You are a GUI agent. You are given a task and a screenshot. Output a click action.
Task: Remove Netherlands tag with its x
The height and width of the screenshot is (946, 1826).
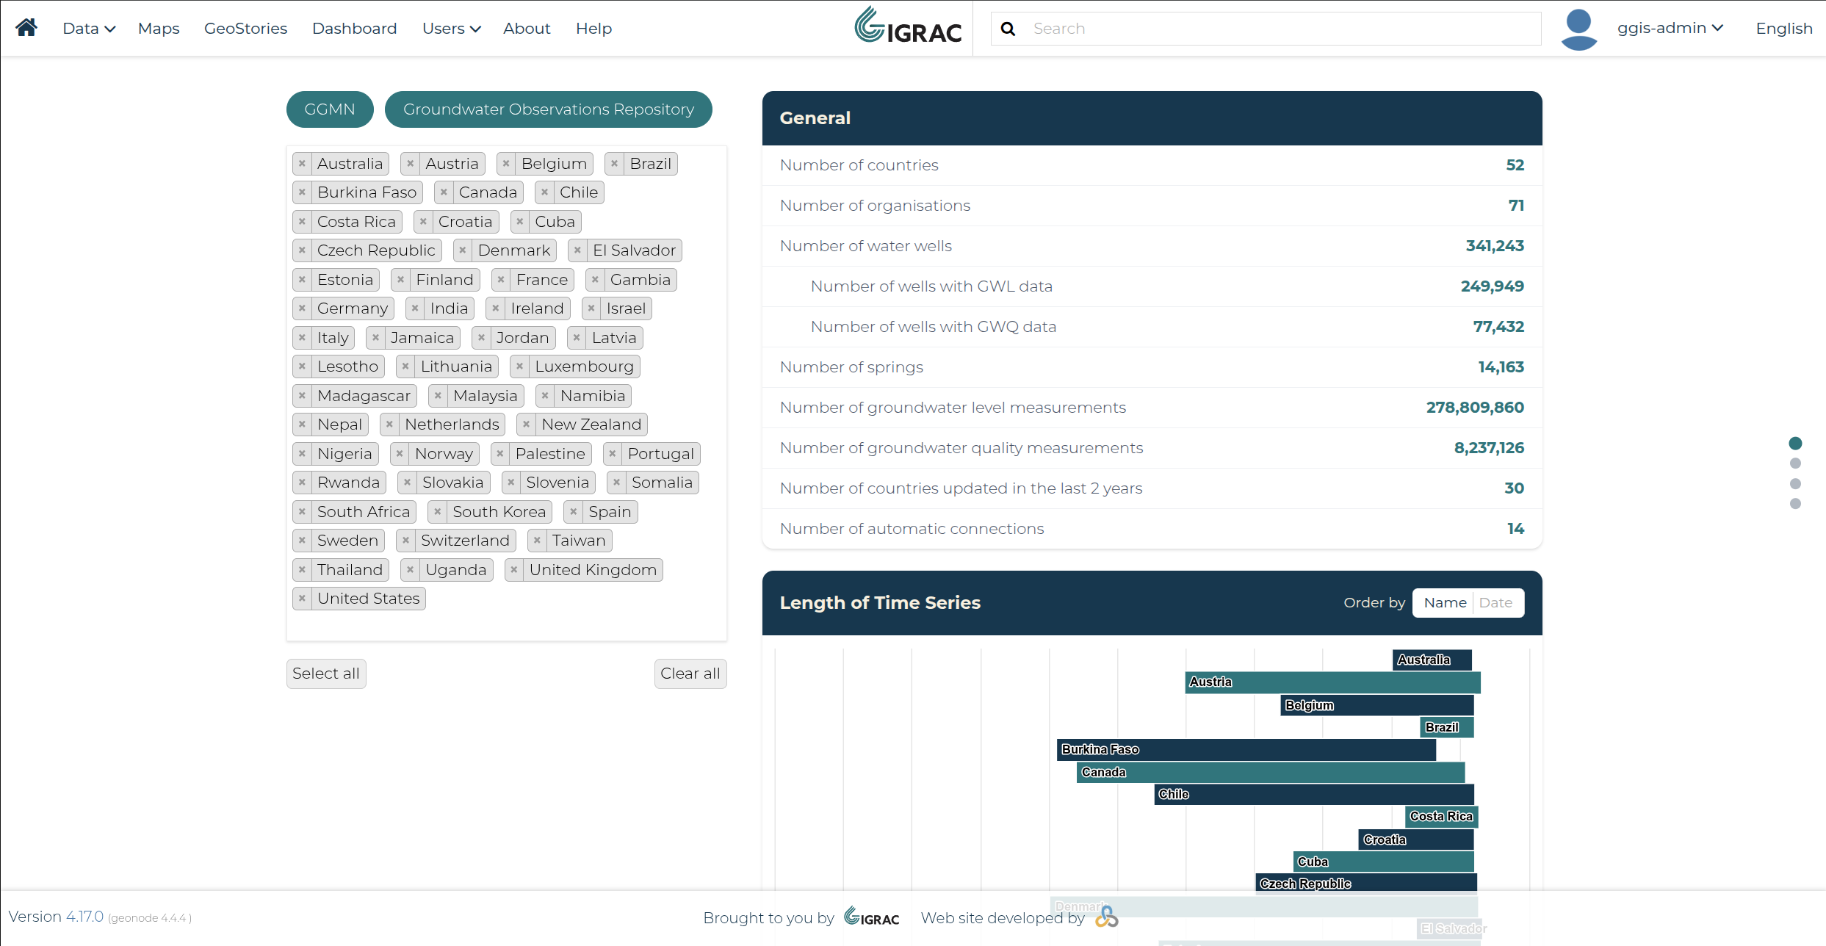click(389, 425)
